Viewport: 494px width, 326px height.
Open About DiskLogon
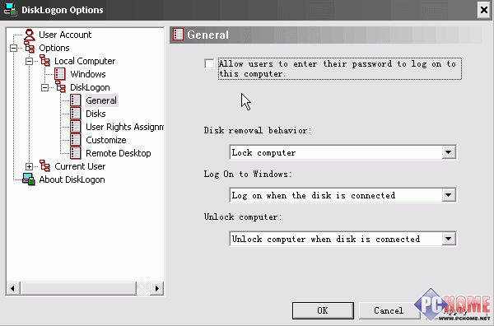click(x=72, y=179)
